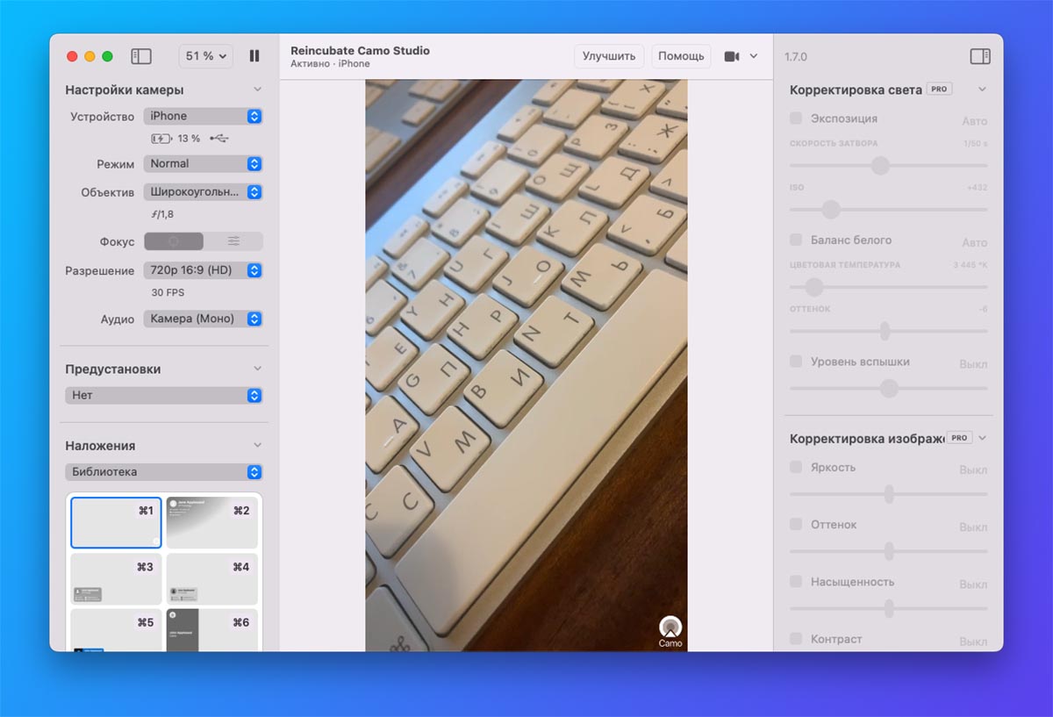Collapse the Предустановки section
Viewport: 1053px width, 717px height.
[257, 369]
